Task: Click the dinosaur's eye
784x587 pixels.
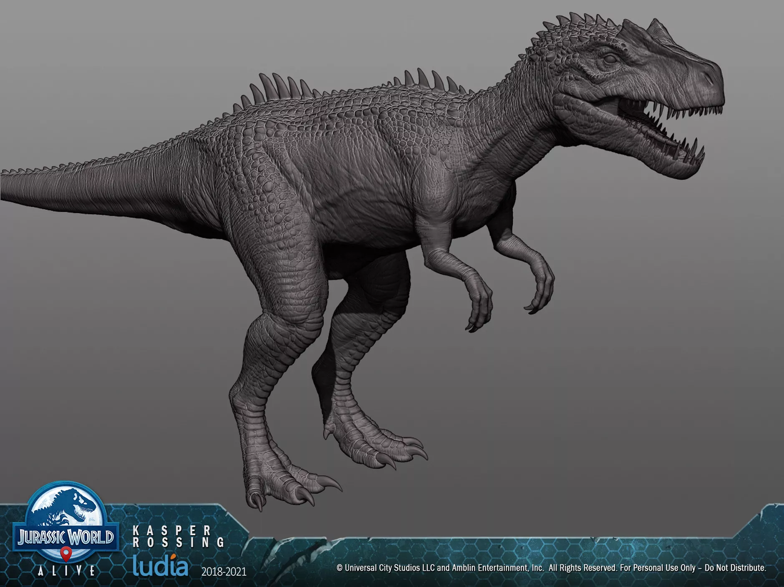Action: pos(610,59)
